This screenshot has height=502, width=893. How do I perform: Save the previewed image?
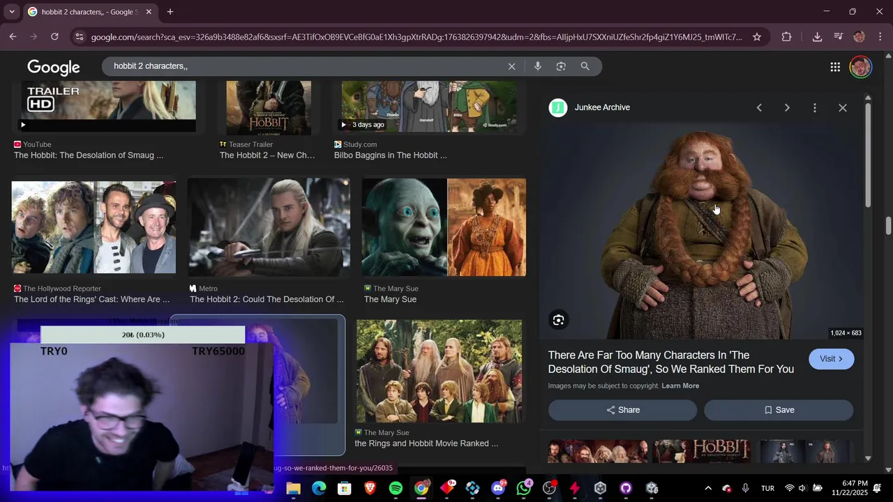pyautogui.click(x=779, y=410)
